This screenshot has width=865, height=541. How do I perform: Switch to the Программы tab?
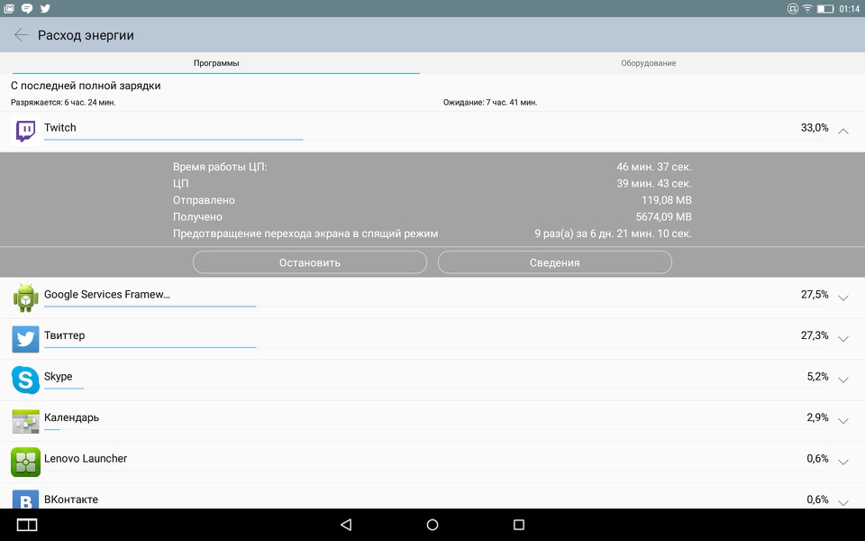(216, 63)
